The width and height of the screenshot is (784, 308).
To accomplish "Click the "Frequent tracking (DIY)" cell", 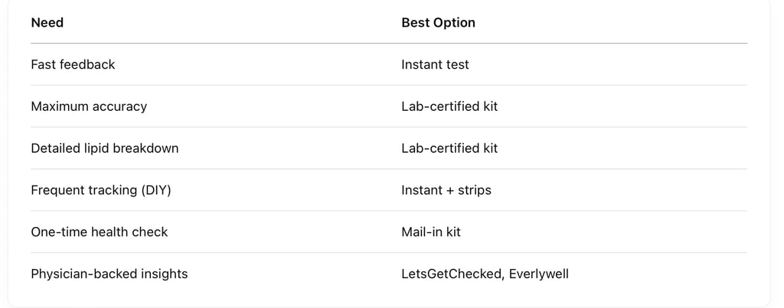I will 101,190.
